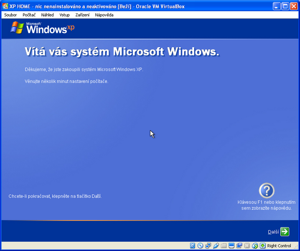Click the green Další arrow button

(285, 231)
